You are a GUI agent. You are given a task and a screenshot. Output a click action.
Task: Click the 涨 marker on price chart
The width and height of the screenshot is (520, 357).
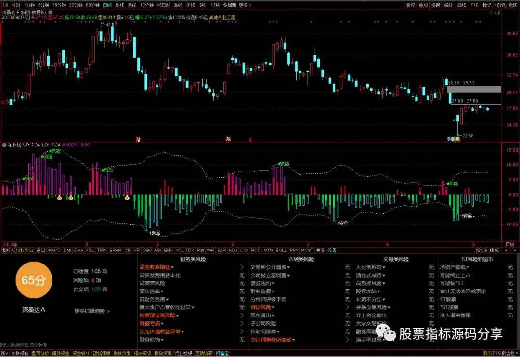tap(228, 139)
